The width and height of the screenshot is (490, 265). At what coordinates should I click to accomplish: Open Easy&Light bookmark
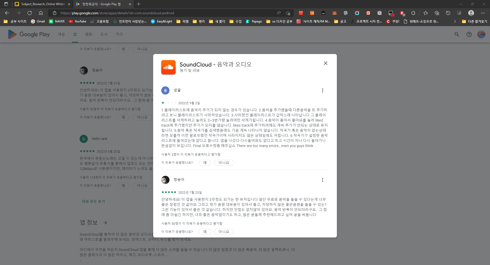(162, 21)
